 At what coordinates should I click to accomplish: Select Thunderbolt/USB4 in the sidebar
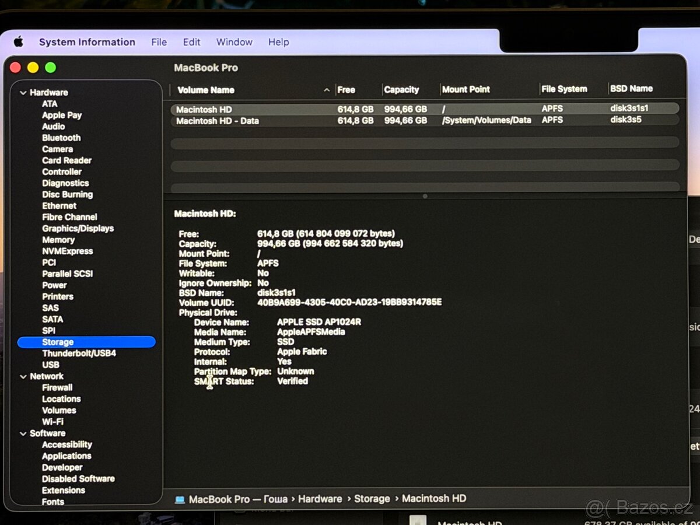click(x=78, y=353)
